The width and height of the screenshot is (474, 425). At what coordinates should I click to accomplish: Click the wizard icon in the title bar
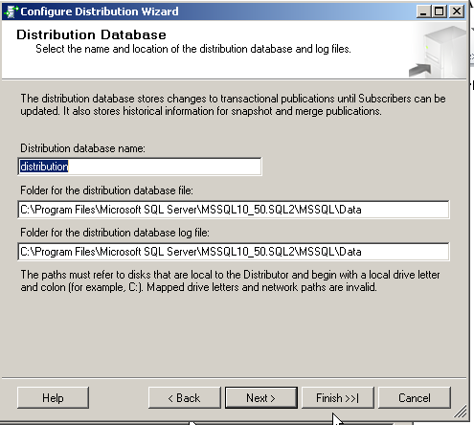[x=11, y=11]
